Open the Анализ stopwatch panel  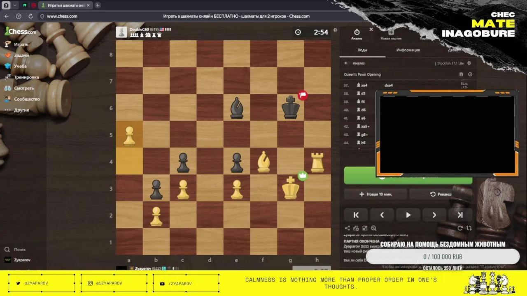[x=357, y=34]
